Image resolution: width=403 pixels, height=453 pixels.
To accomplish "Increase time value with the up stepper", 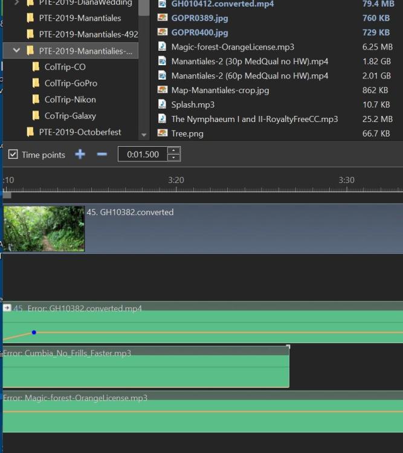I will click(x=173, y=151).
